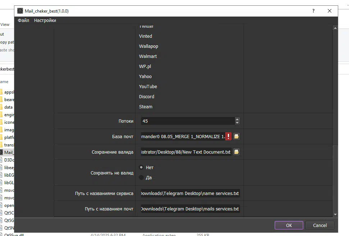Screen dimensions: 349x236
Task: Select WP.pl in the services list
Action: click(145, 67)
